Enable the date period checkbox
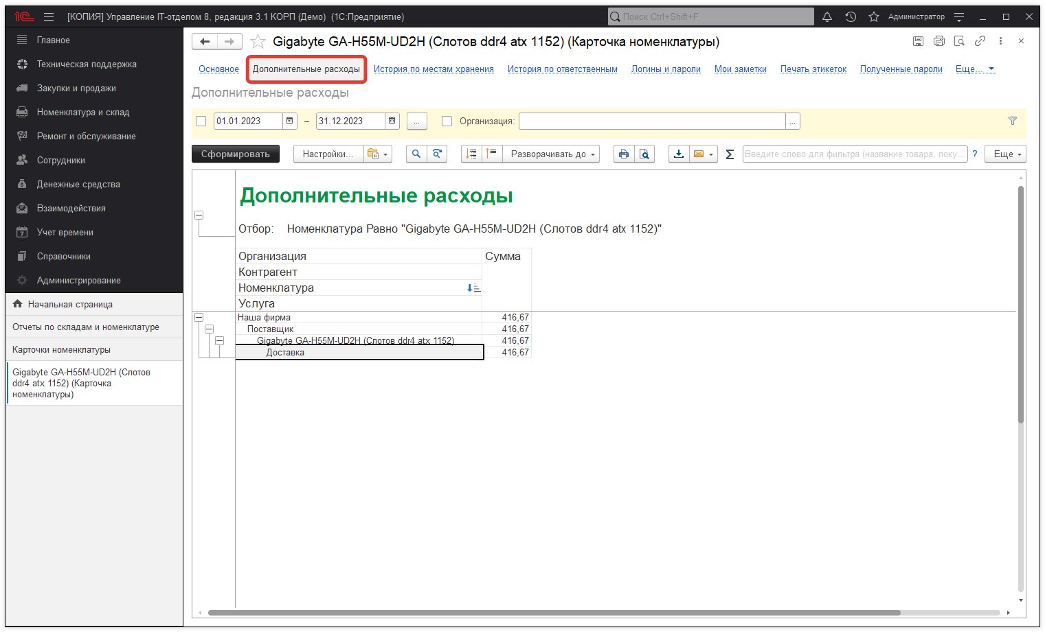Viewport: 1045px width, 632px height. click(201, 121)
